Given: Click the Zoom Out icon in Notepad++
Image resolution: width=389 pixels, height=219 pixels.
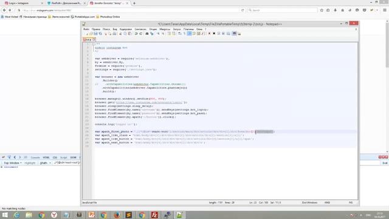Looking at the screenshot, I should [163, 33].
